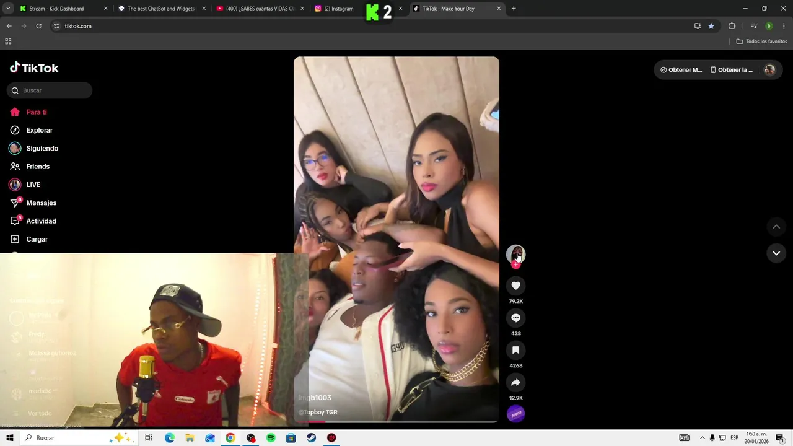
Task: Click the tiktok.com address bar
Action: coord(372,26)
